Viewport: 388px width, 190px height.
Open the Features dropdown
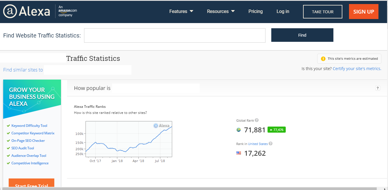tap(181, 11)
